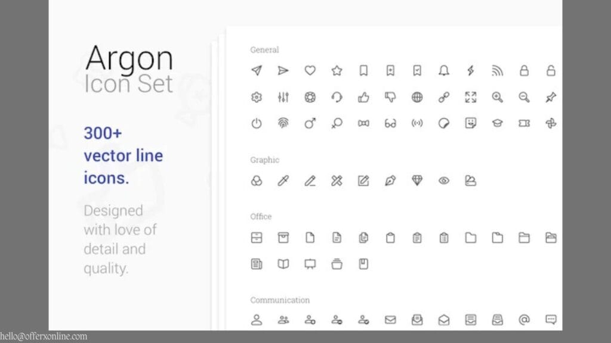Click the lightning bolt icon
The image size is (611, 343).
[471, 70]
